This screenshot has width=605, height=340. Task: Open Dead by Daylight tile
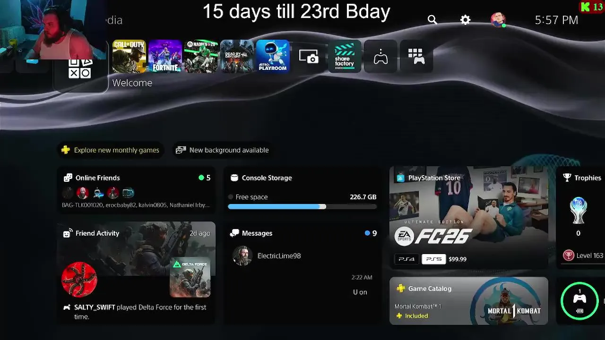click(x=237, y=56)
